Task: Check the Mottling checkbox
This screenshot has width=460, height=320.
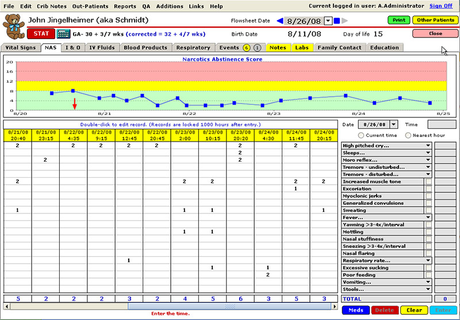Action: tap(428, 232)
